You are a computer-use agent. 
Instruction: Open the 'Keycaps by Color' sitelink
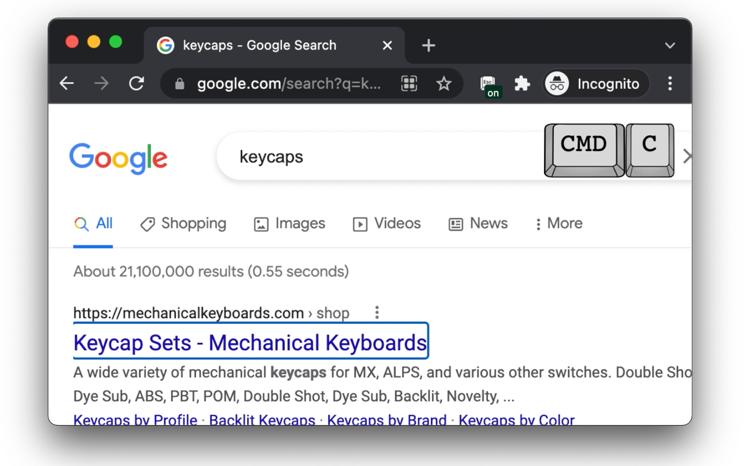(x=516, y=419)
